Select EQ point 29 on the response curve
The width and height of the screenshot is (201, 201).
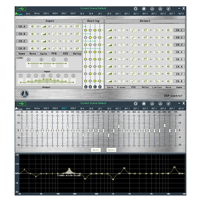174,167
